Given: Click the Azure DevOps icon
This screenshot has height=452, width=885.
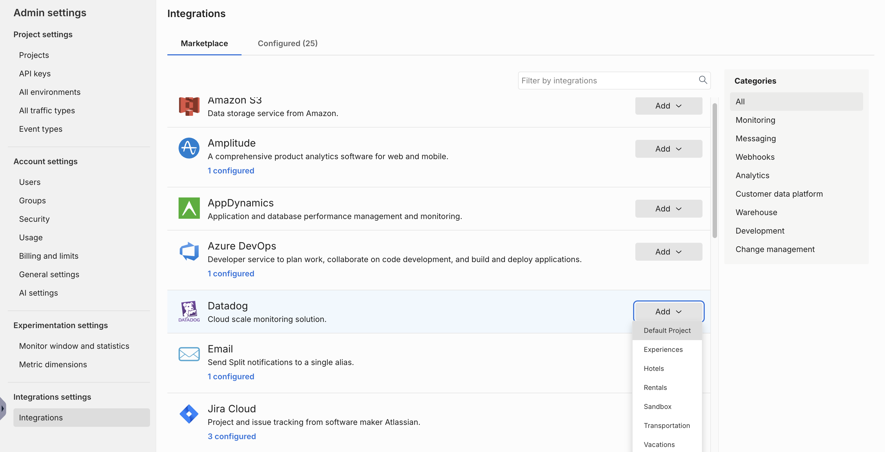Looking at the screenshot, I should tap(189, 251).
